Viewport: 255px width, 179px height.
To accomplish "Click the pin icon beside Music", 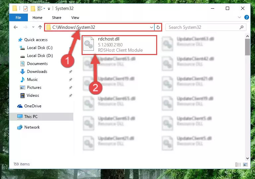I will pyautogui.click(x=70, y=80).
